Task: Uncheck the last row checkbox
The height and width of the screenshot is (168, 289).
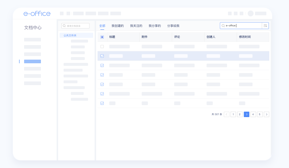Action: tap(102, 103)
